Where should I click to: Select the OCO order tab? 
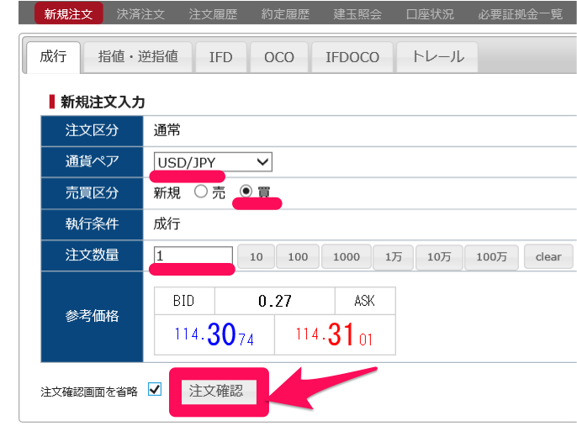point(279,57)
